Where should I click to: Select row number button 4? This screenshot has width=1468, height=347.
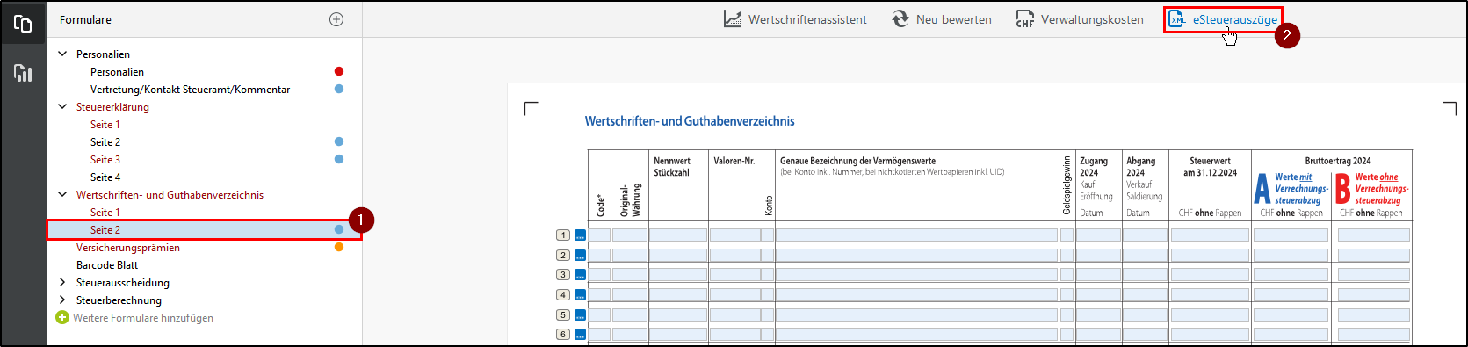click(563, 295)
